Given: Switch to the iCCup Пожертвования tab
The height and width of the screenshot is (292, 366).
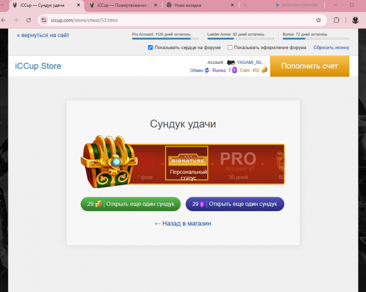Looking at the screenshot, I should pos(122,5).
